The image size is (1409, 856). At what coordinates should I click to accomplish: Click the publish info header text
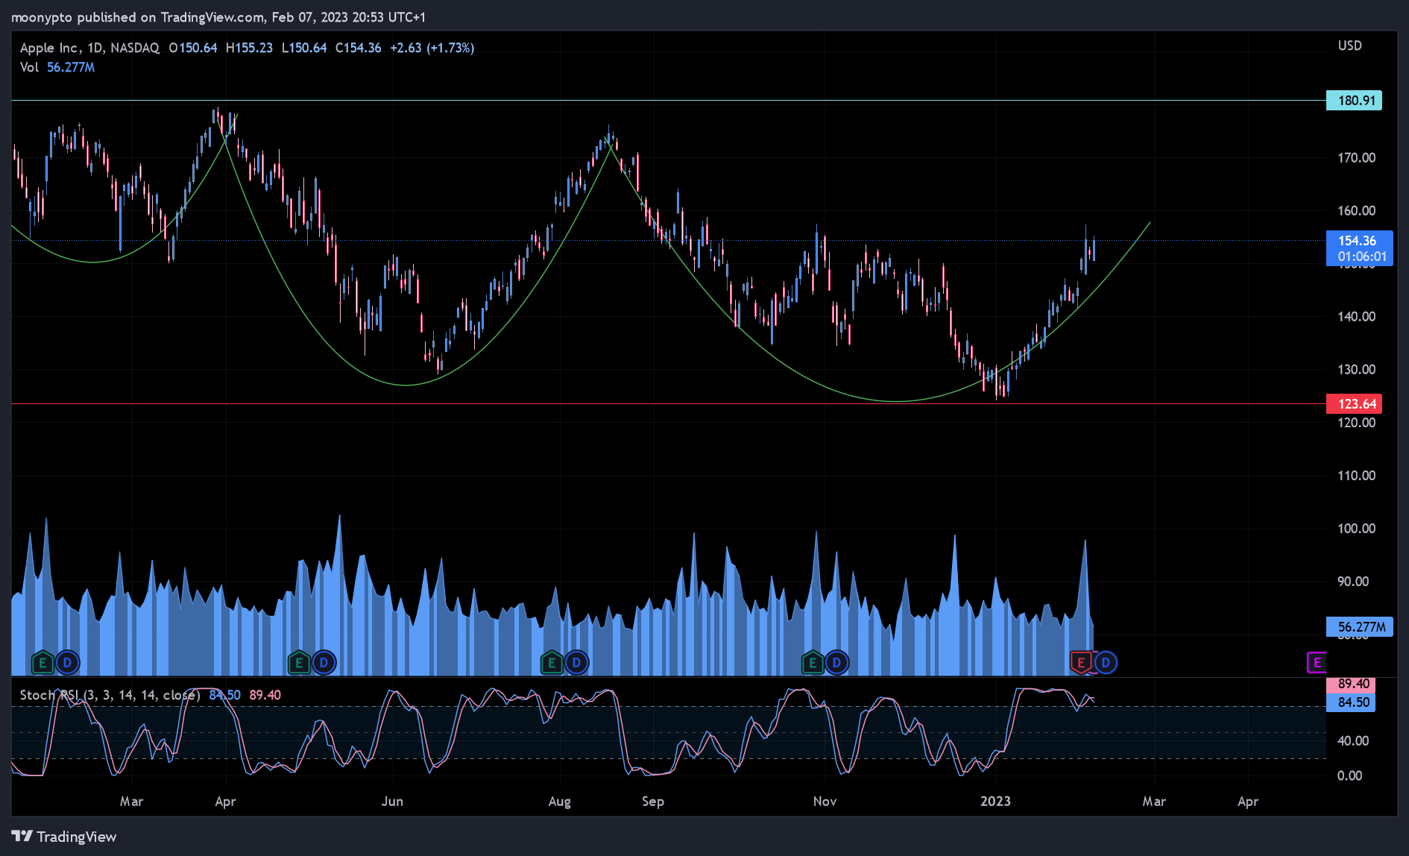tap(217, 17)
